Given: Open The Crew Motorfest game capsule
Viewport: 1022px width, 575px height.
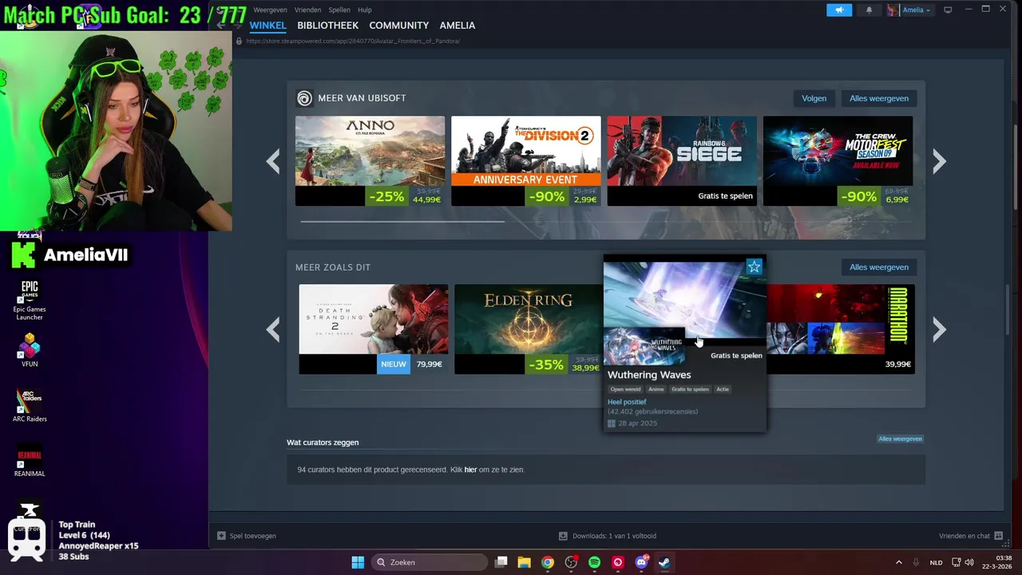Looking at the screenshot, I should click(838, 161).
